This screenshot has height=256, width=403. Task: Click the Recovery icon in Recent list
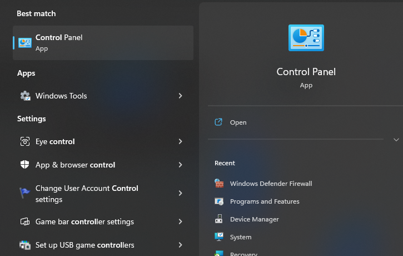coord(219,253)
